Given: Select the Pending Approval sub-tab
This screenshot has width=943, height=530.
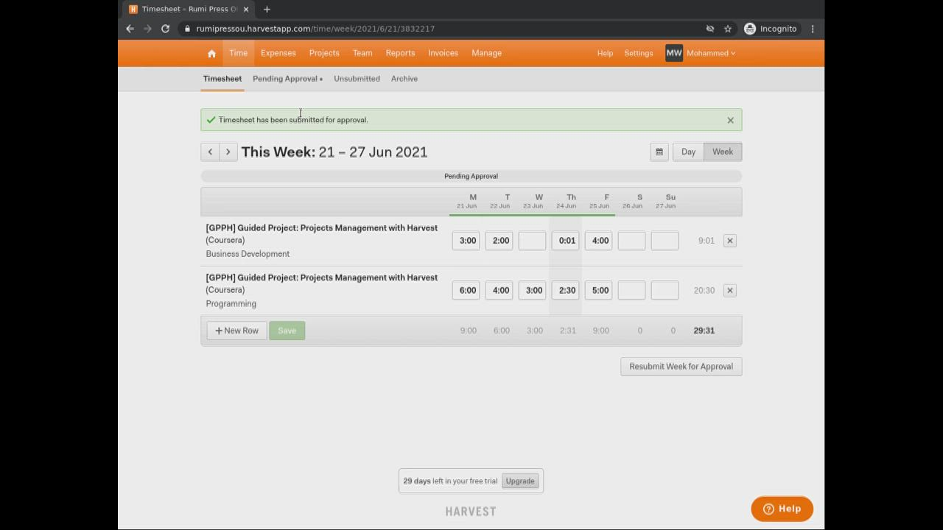Looking at the screenshot, I should point(287,79).
